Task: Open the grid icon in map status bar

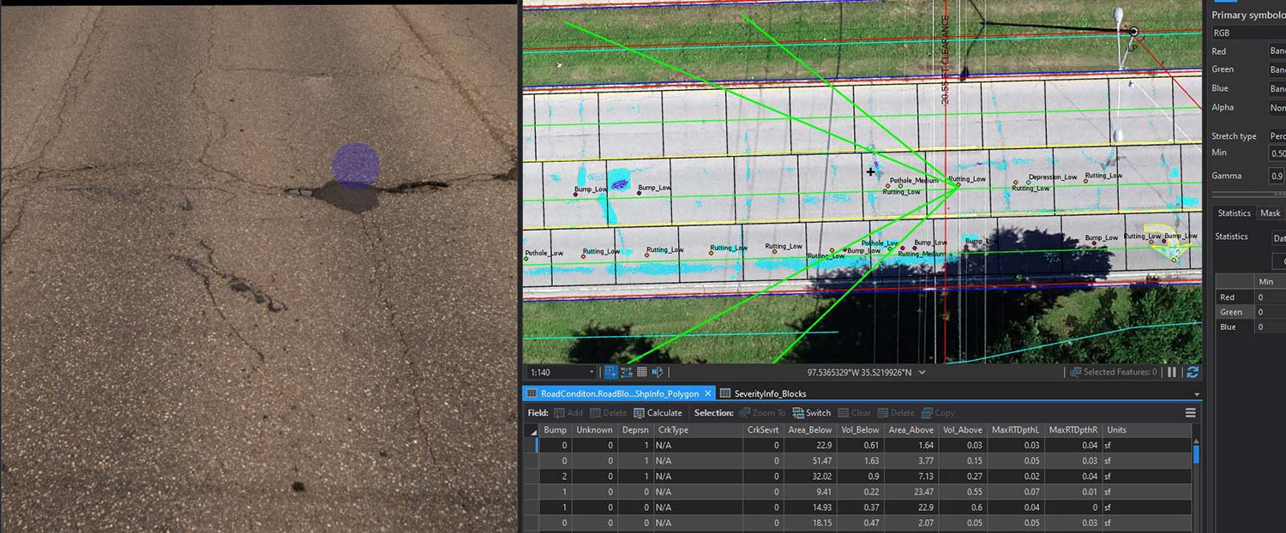Action: click(642, 373)
